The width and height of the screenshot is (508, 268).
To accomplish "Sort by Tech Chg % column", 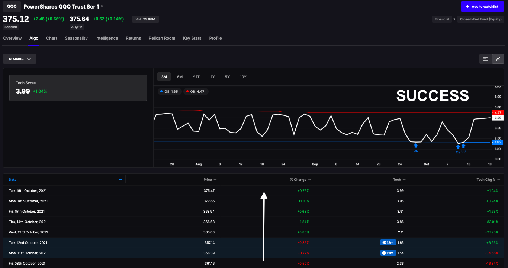I will (x=488, y=180).
